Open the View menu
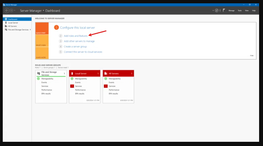 tap(247, 11)
